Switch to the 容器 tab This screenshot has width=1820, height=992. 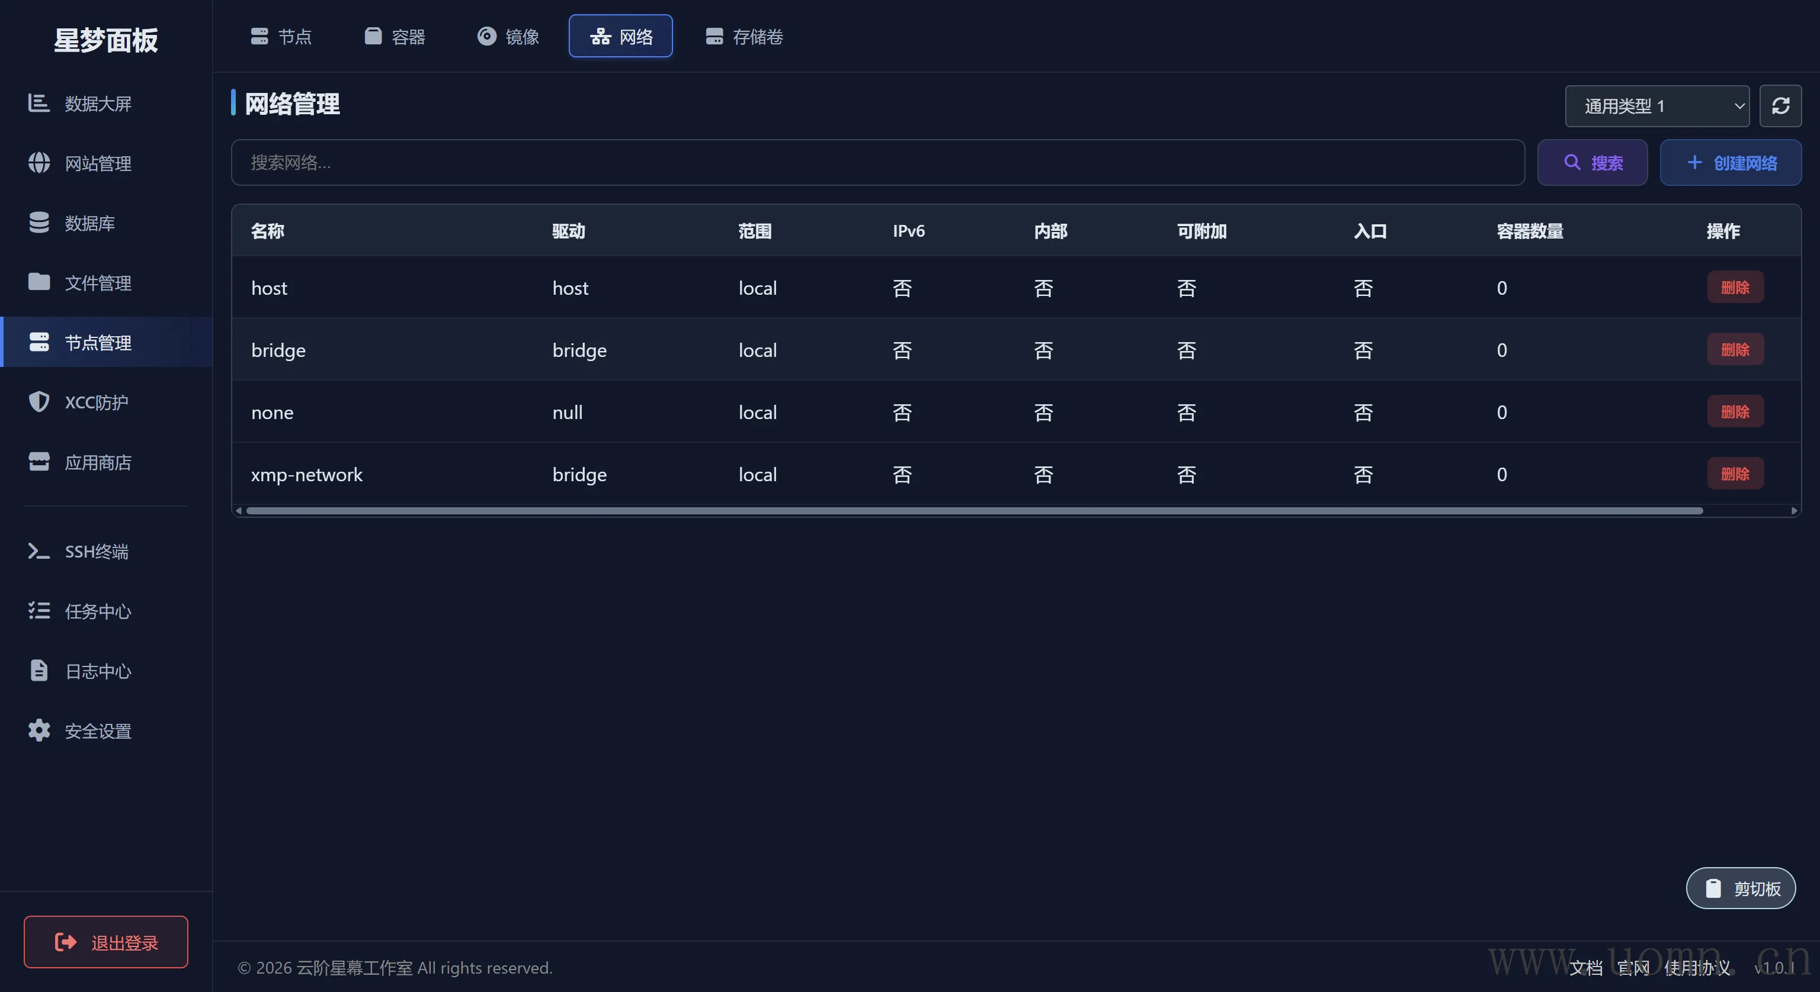pos(395,36)
